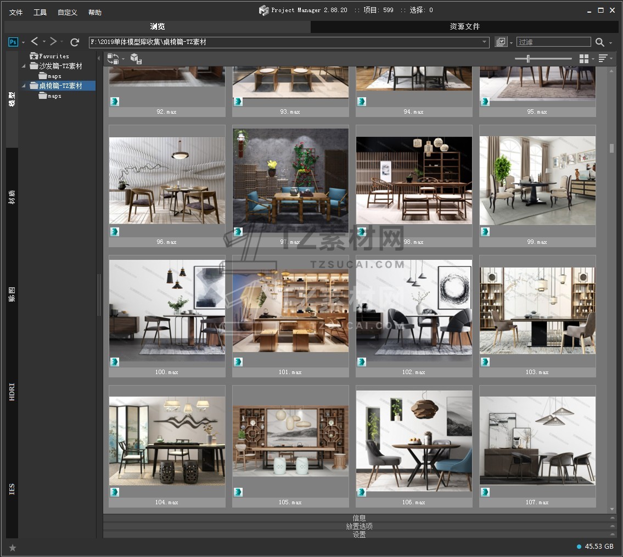
Task: Click the sort order lines icon
Action: pyautogui.click(x=603, y=58)
